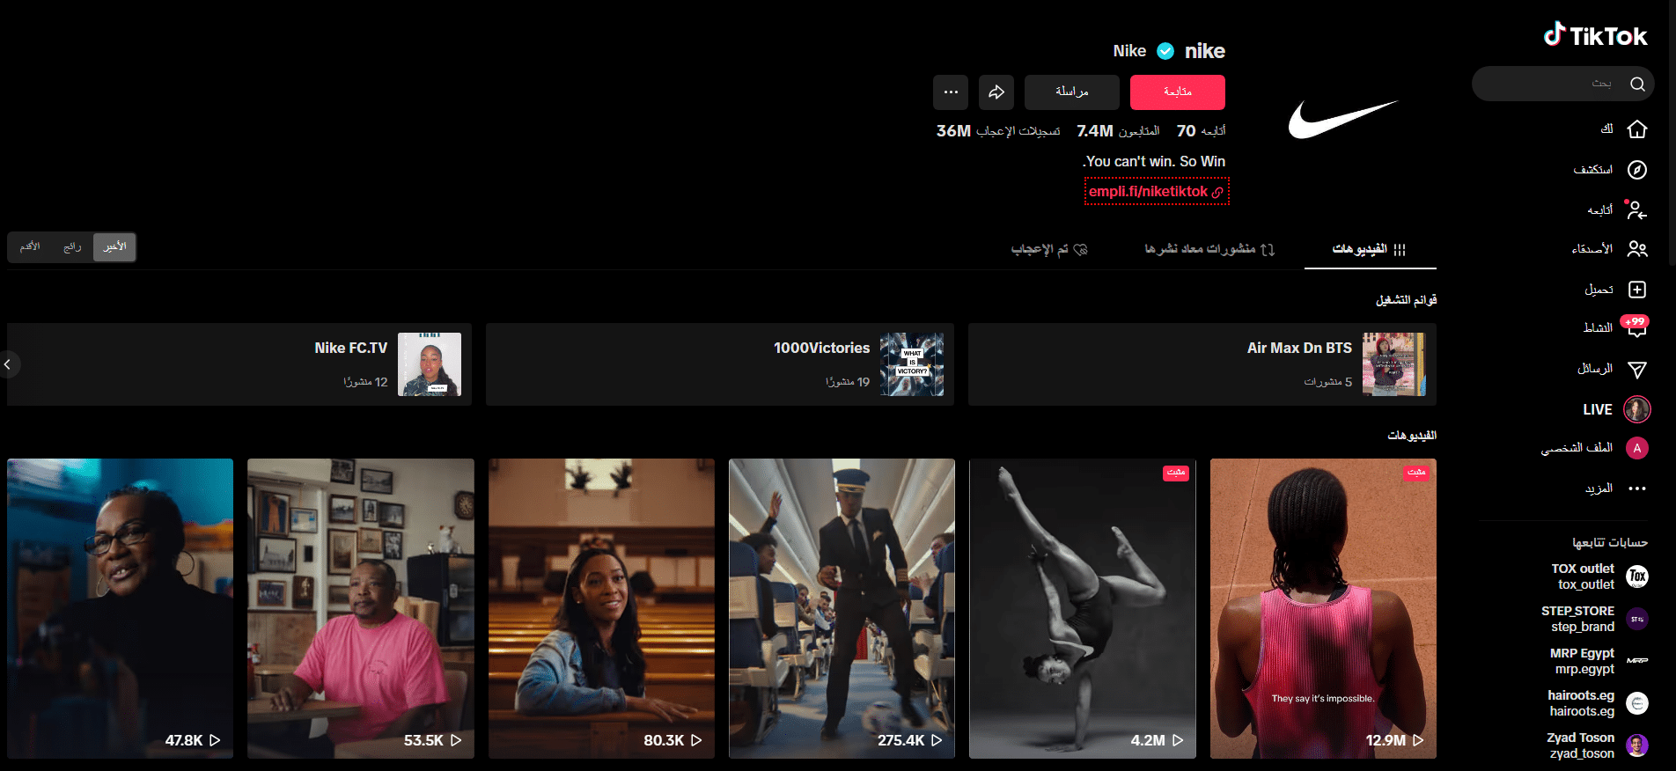Open step_brand username link
The width and height of the screenshot is (1676, 771).
pyautogui.click(x=1583, y=627)
